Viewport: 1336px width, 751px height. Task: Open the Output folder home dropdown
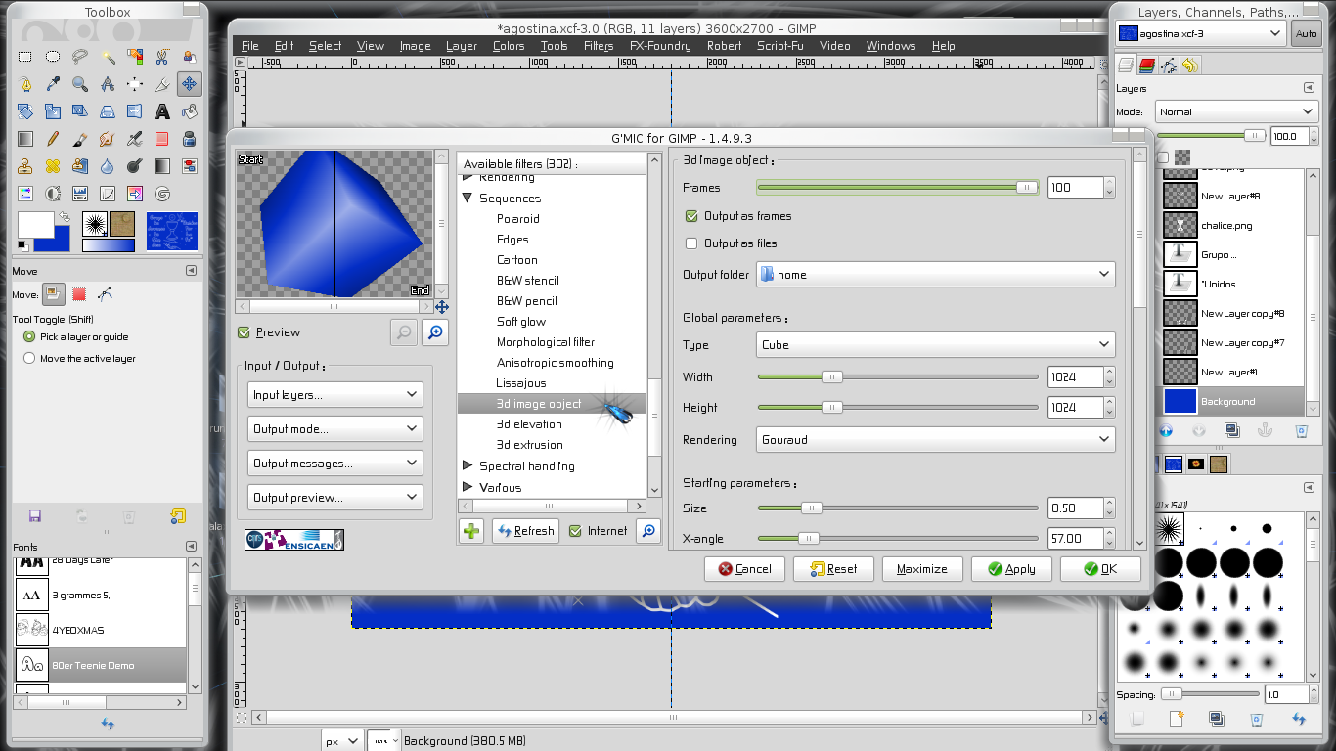tap(936, 275)
